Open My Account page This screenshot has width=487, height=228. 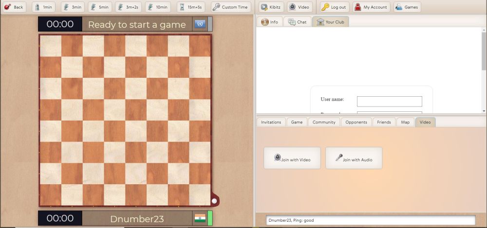click(x=371, y=7)
